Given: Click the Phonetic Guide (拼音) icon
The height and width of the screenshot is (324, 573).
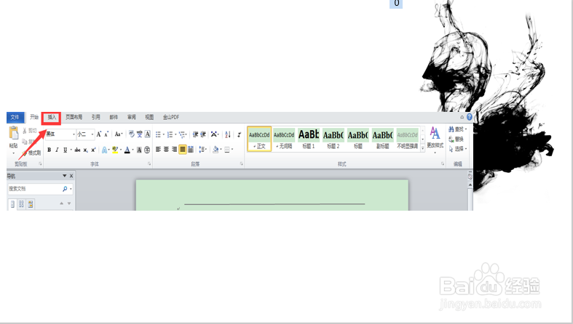Looking at the screenshot, I should click(140, 134).
